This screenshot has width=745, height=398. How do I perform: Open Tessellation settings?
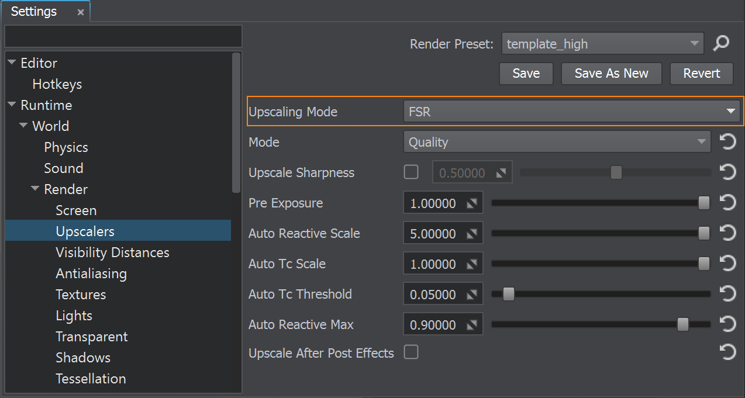click(x=91, y=379)
